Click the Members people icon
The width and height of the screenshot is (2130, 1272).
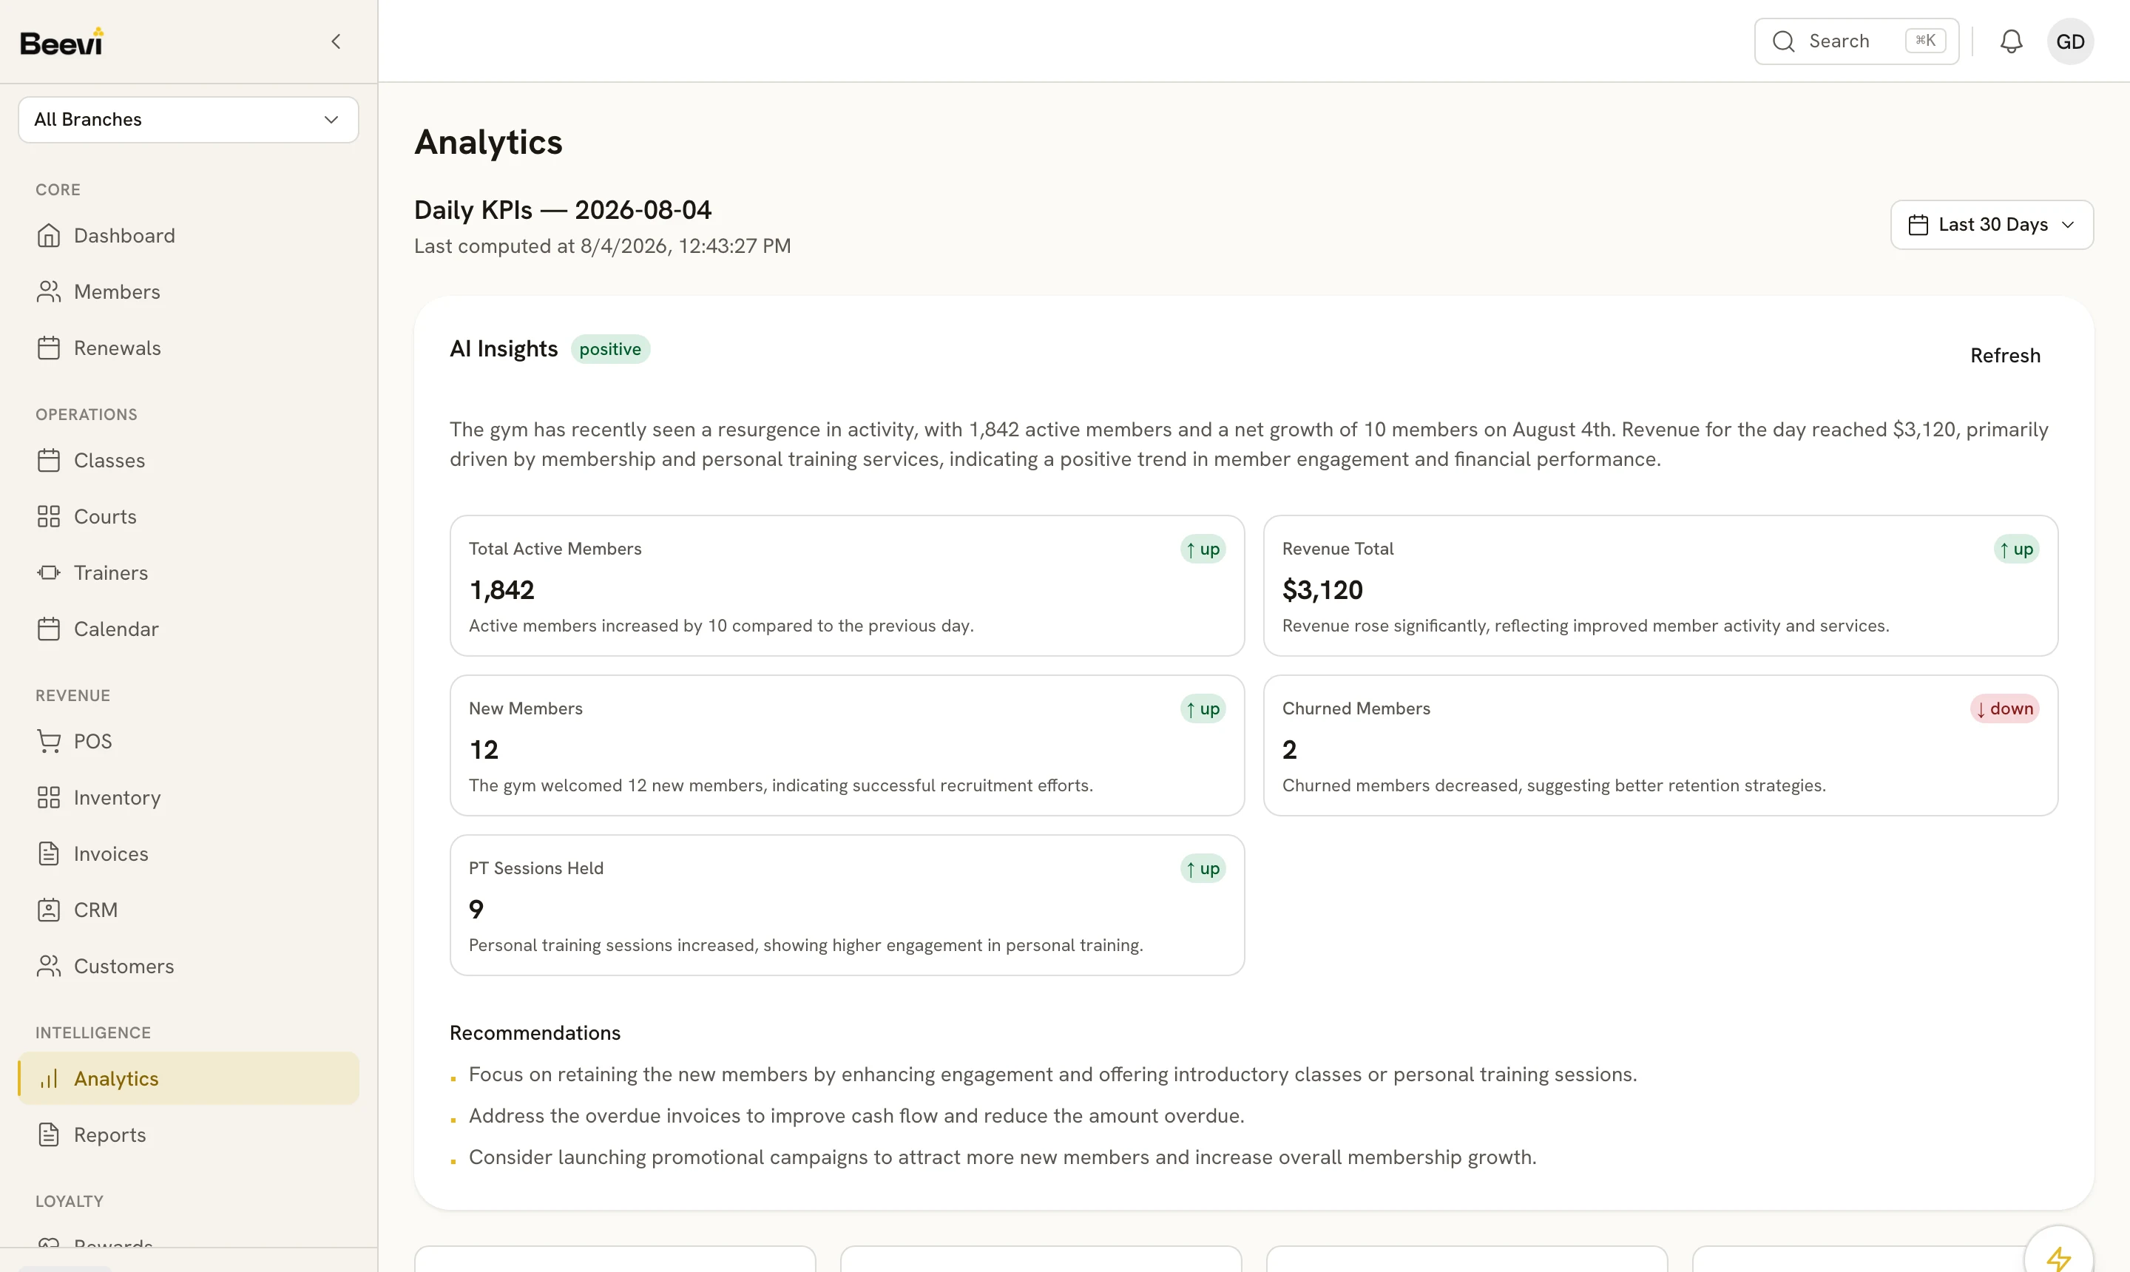tap(49, 292)
